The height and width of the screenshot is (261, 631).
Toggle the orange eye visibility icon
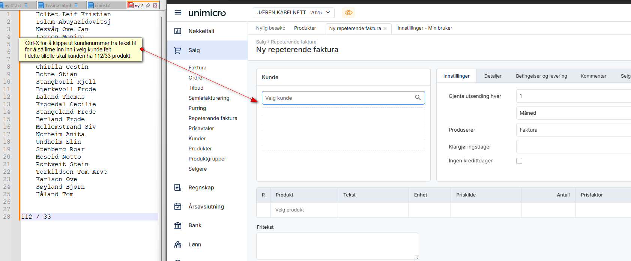[348, 12]
